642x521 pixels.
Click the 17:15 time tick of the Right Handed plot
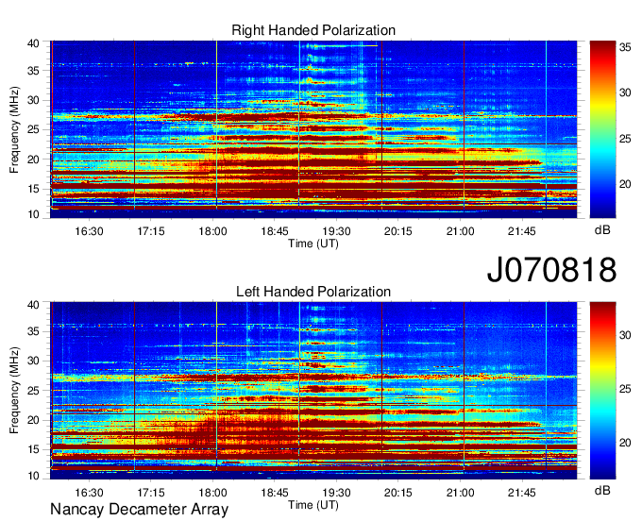click(151, 231)
